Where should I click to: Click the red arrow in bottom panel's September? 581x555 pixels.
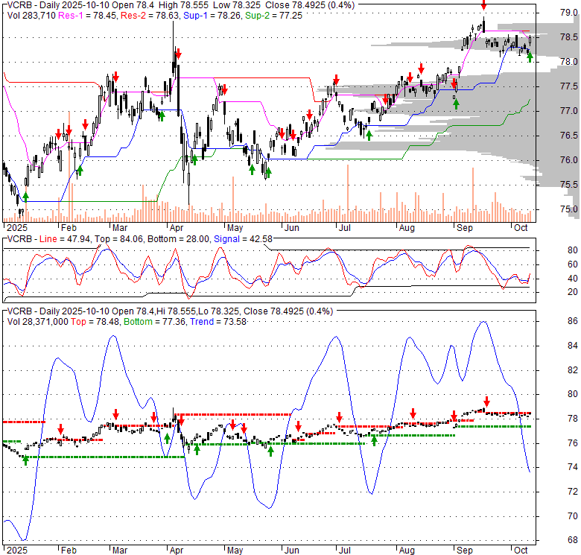486,401
